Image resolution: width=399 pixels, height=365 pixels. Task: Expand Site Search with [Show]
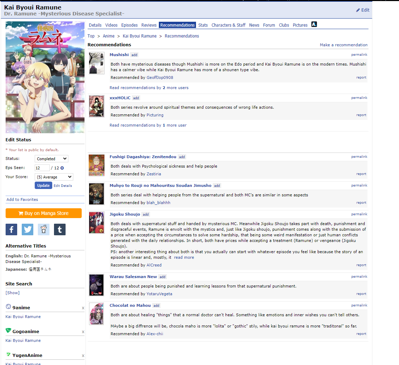pyautogui.click(x=13, y=293)
